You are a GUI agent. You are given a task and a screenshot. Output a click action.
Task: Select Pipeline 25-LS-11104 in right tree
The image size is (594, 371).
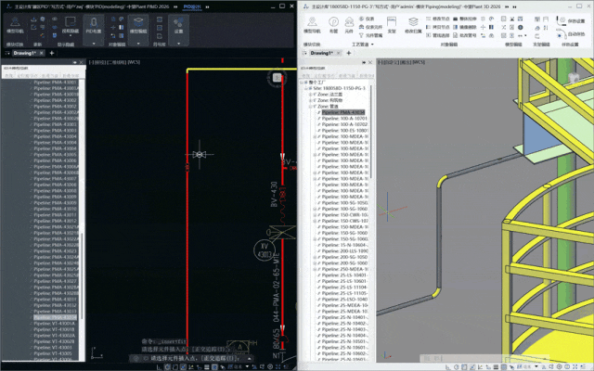pos(344,288)
